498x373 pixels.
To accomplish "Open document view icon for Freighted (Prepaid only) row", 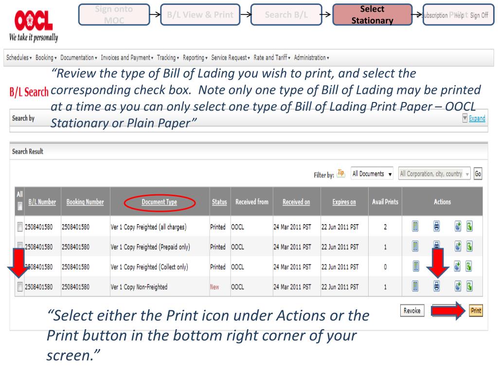I will coord(415,246).
